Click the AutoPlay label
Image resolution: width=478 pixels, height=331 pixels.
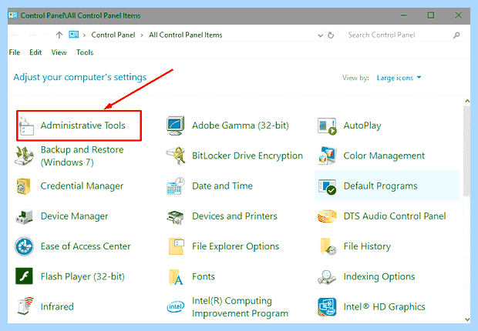(x=362, y=125)
